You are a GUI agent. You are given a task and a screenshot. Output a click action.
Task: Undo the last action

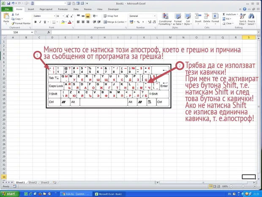tap(13, 3)
